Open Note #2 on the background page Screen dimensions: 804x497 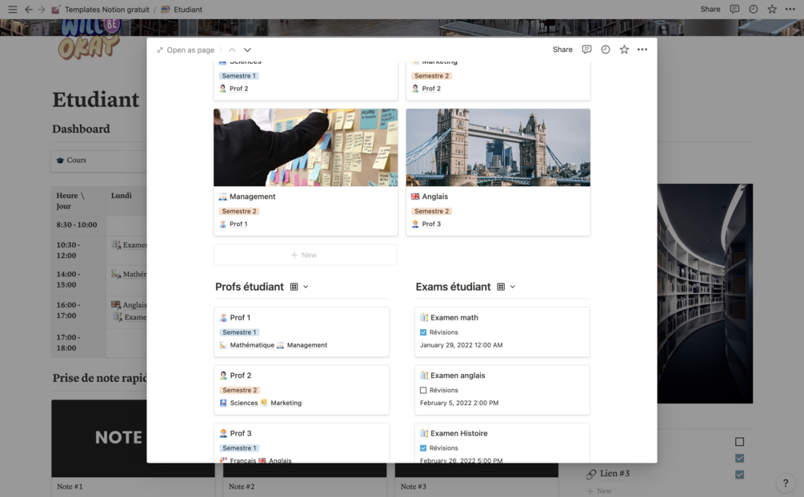(242, 487)
